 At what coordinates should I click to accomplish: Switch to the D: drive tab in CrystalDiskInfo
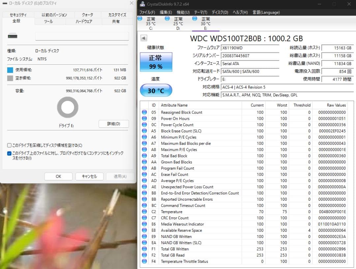(178, 22)
